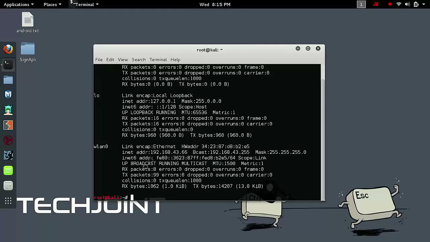The width and height of the screenshot is (430, 242).
Task: Launch Metasploit from the dock
Action: click(8, 95)
